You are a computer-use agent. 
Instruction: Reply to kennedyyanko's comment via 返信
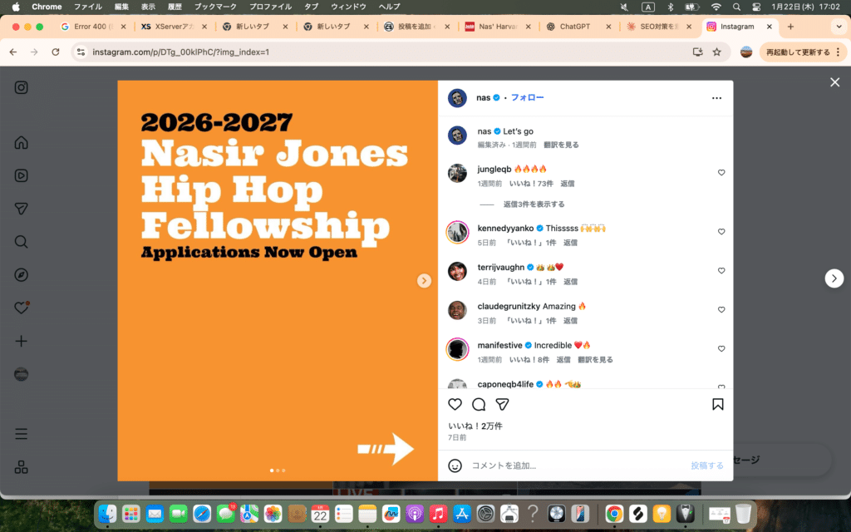pos(570,243)
